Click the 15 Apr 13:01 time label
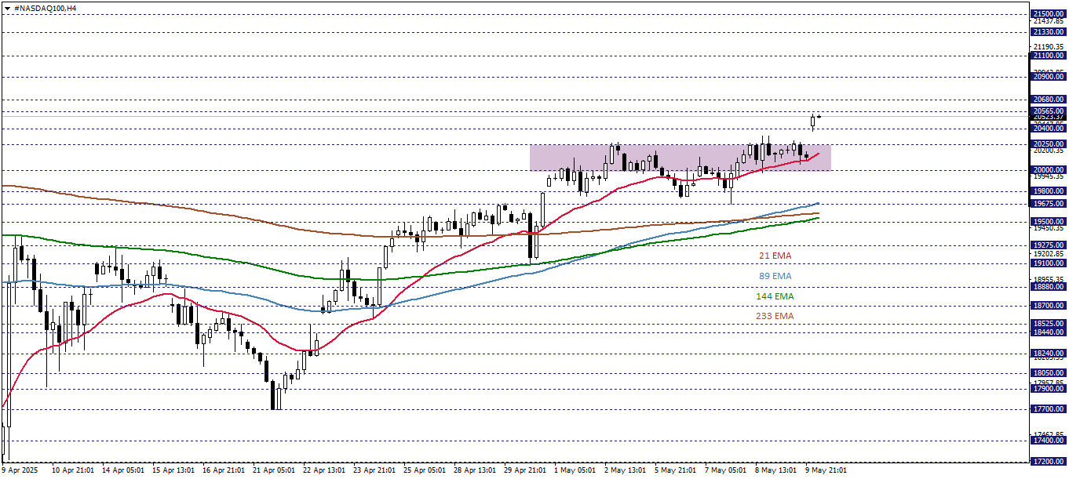This screenshot has height=479, width=1069. click(x=174, y=470)
